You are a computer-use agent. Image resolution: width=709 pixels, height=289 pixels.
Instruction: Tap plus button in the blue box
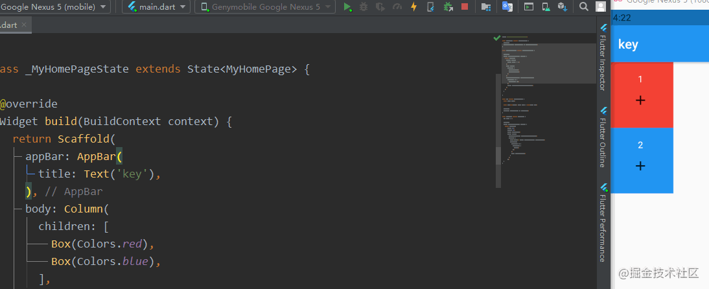640,166
